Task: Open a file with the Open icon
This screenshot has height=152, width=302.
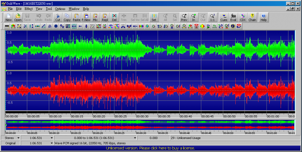Action: [18, 17]
